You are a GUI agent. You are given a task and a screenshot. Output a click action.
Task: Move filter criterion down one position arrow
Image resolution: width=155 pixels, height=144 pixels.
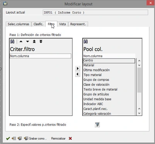click(x=27, y=41)
